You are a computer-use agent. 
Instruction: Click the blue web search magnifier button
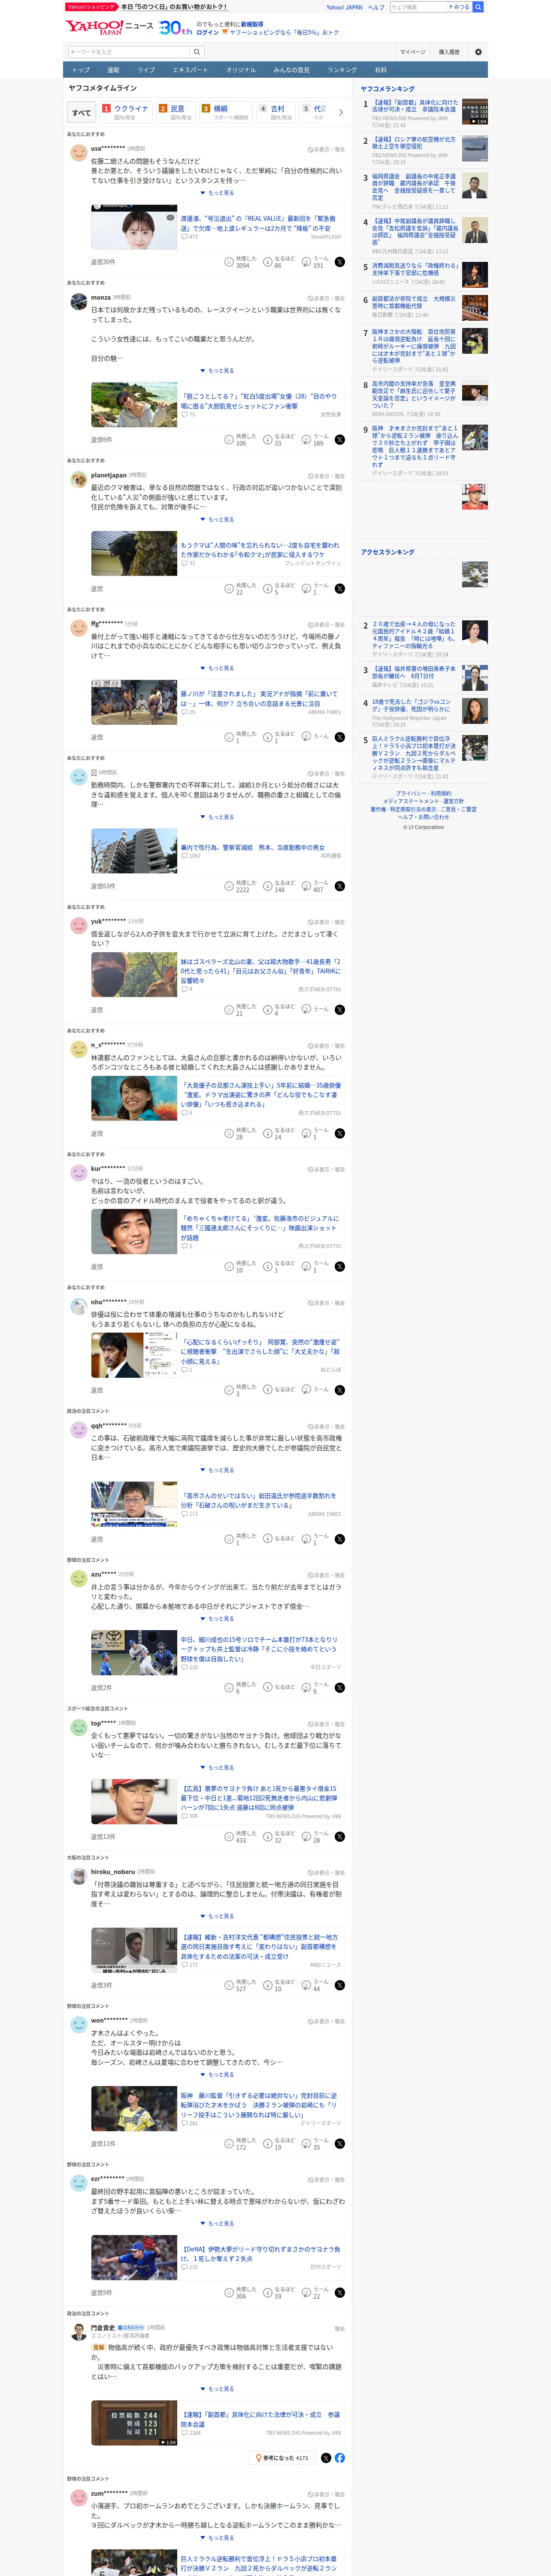tap(478, 7)
